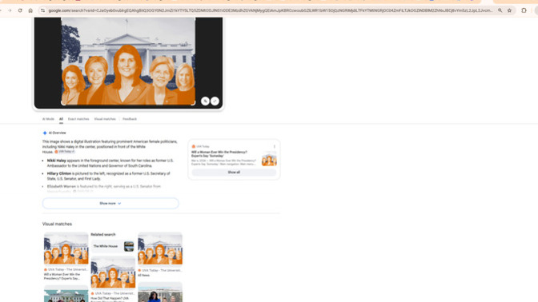Click the edit icon on the searched image
Viewport: 538px width, 302px height.
[x=205, y=101]
